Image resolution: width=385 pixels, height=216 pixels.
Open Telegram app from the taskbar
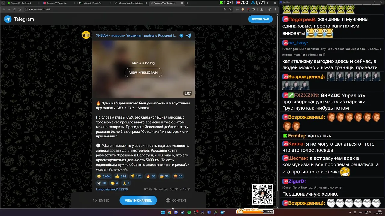point(223,212)
